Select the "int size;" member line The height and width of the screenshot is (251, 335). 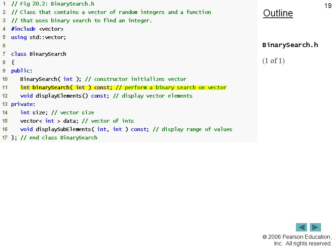point(57,113)
